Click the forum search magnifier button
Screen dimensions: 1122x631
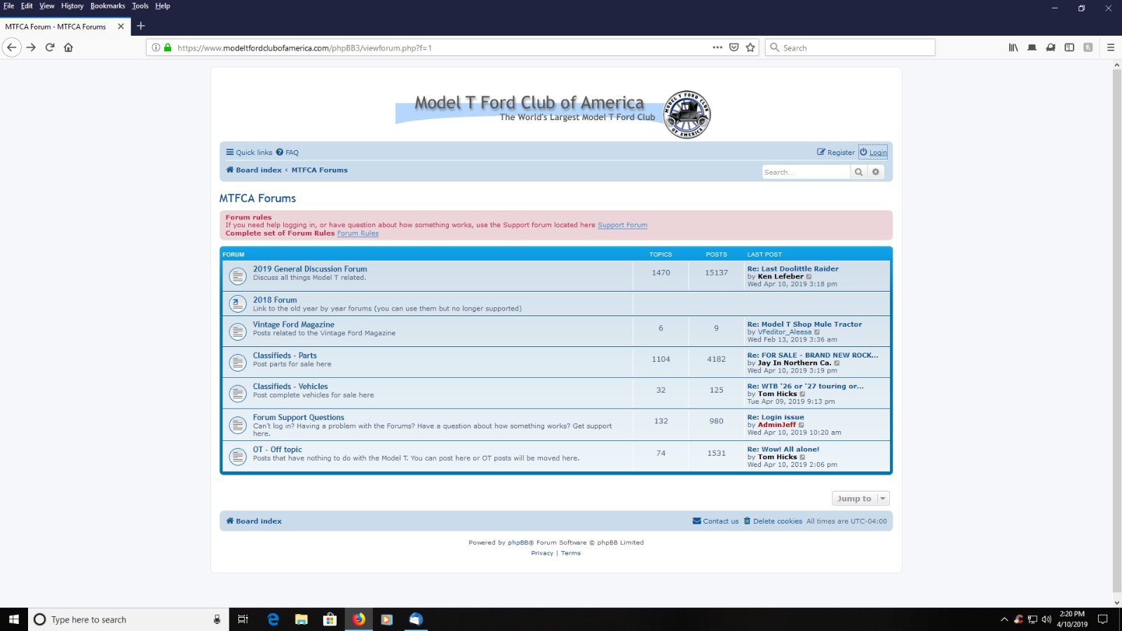[858, 172]
